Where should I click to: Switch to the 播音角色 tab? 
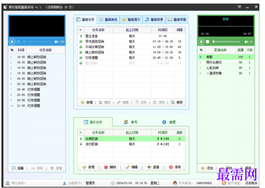107,19
